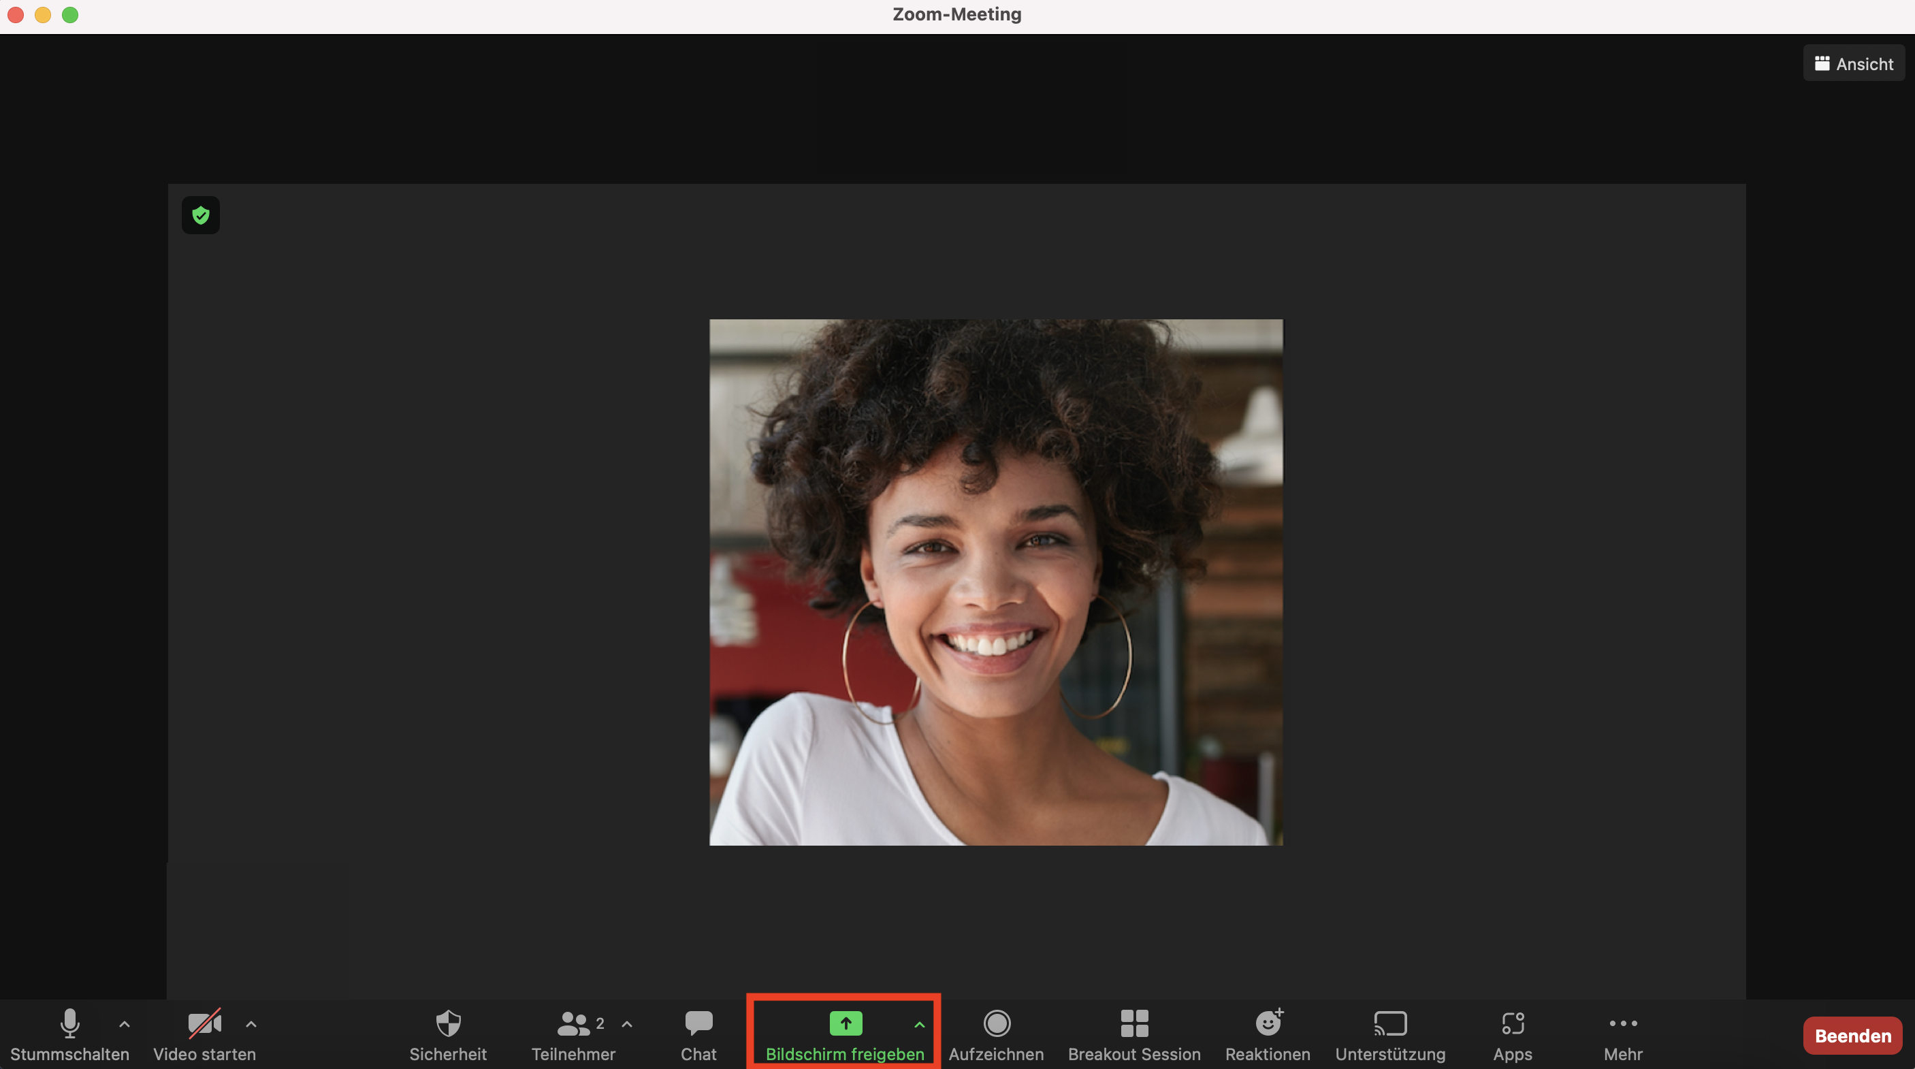Image resolution: width=1915 pixels, height=1069 pixels.
Task: Start recording with Aufzeichnen icon
Action: (996, 1023)
